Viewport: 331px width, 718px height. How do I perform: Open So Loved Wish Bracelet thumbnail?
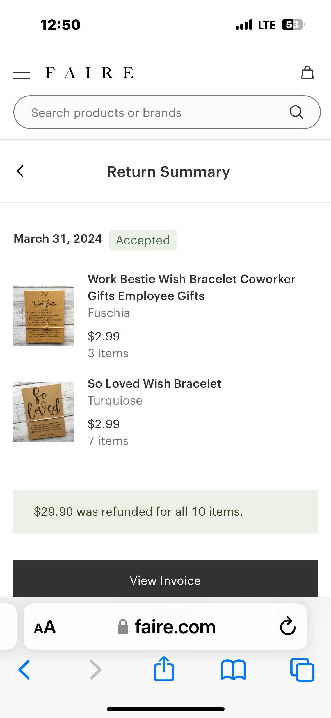click(44, 412)
